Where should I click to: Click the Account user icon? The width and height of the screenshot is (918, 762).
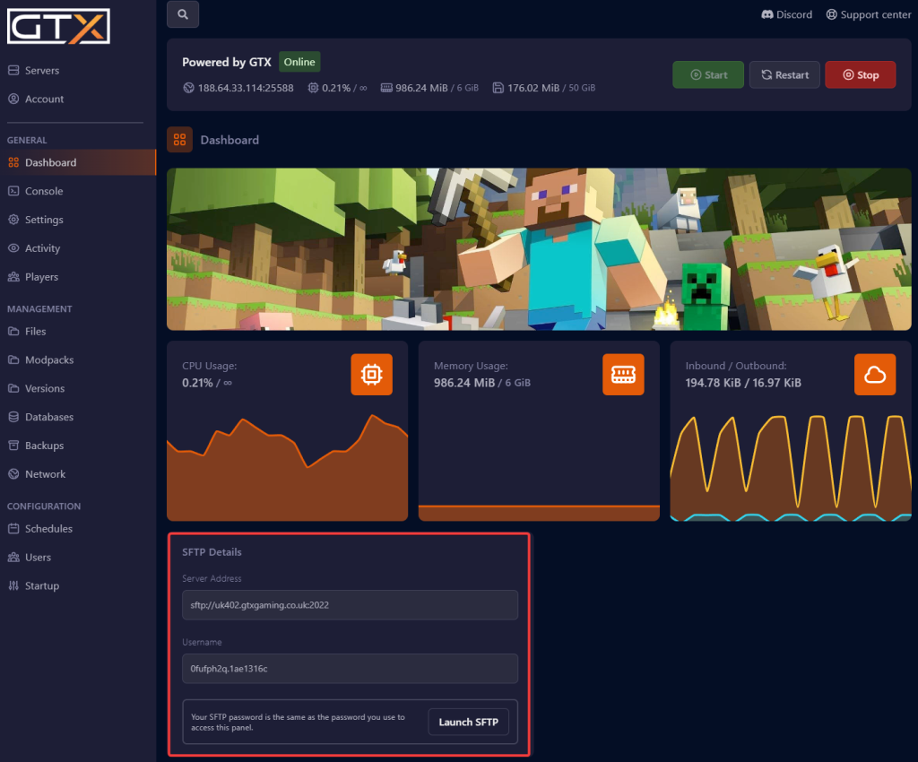13,99
